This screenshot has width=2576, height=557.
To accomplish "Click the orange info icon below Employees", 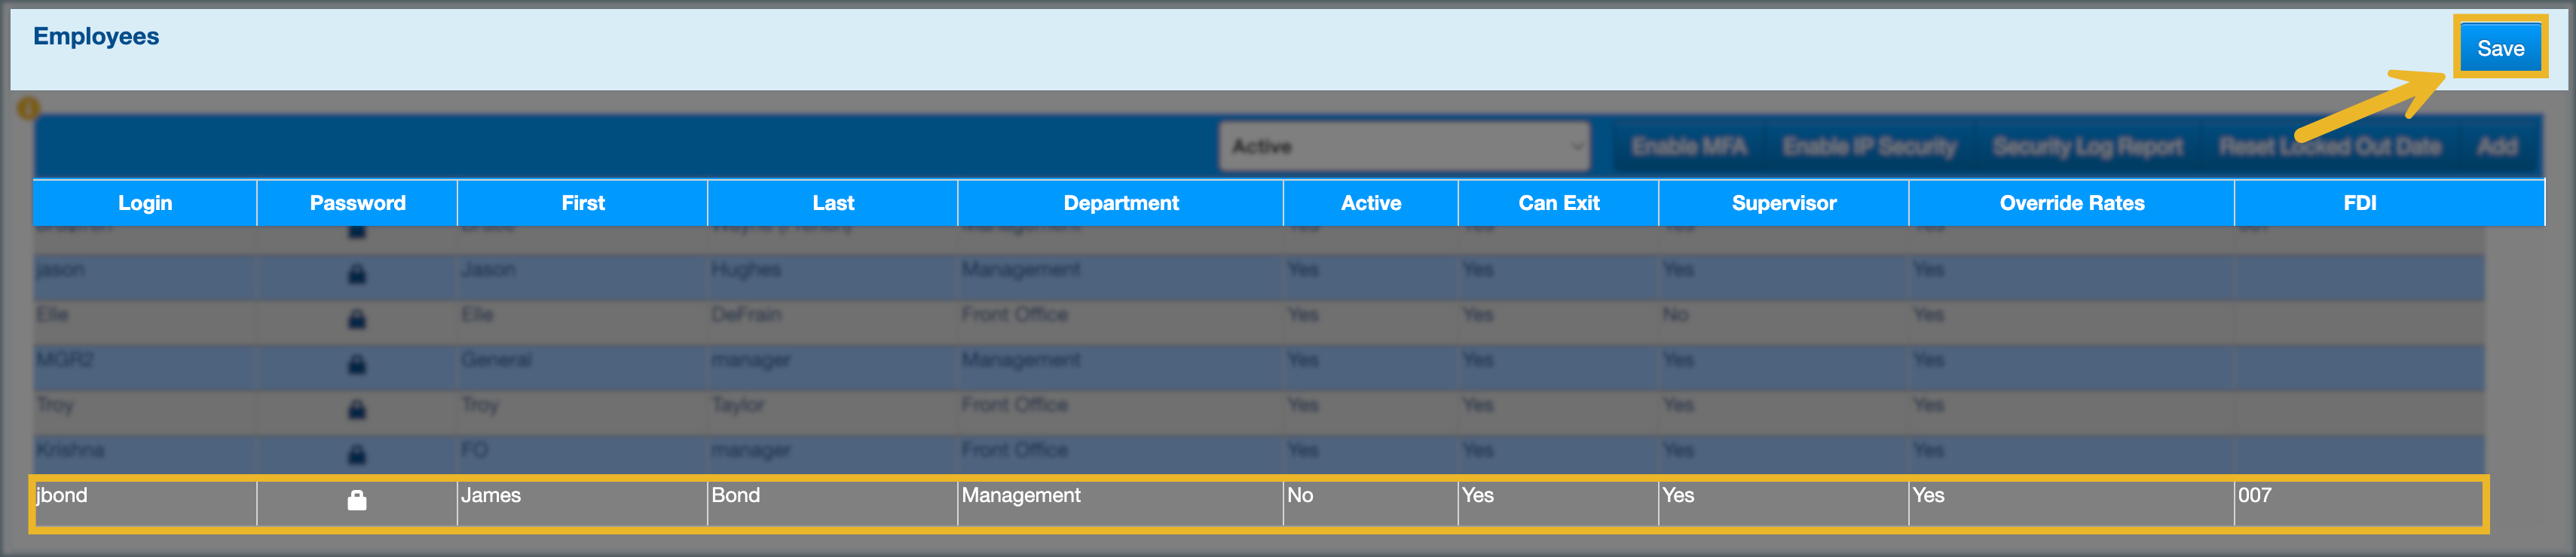I will [28, 108].
